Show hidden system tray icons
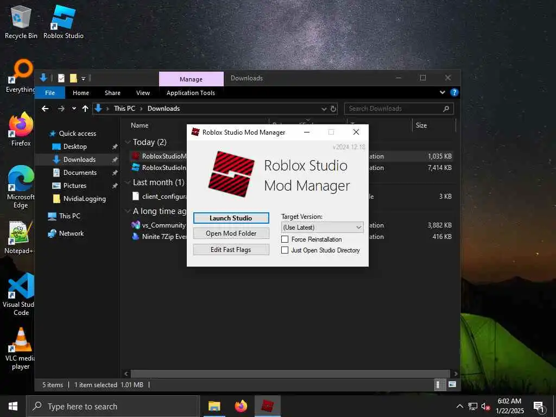Screen dimensions: 556x417 click(459, 406)
